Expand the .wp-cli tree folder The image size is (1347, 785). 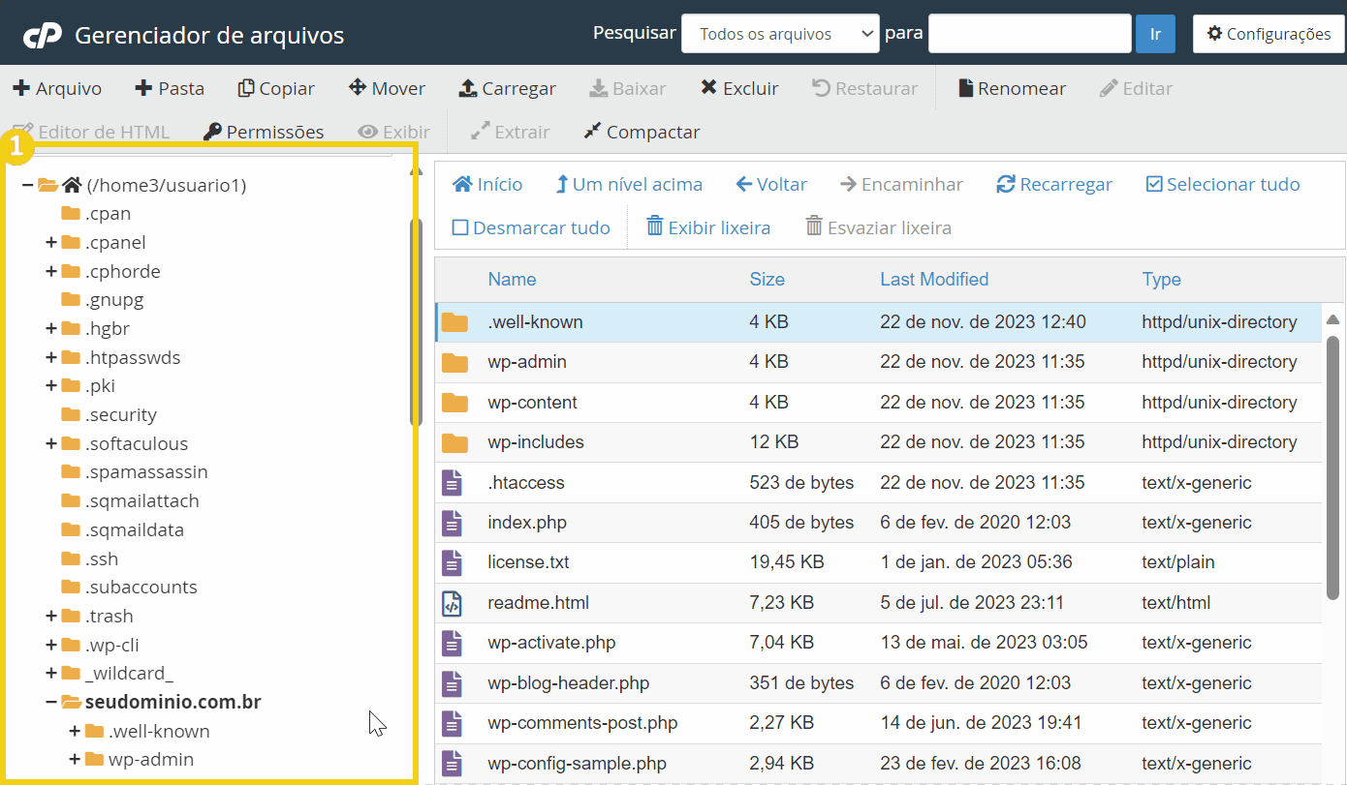point(51,645)
